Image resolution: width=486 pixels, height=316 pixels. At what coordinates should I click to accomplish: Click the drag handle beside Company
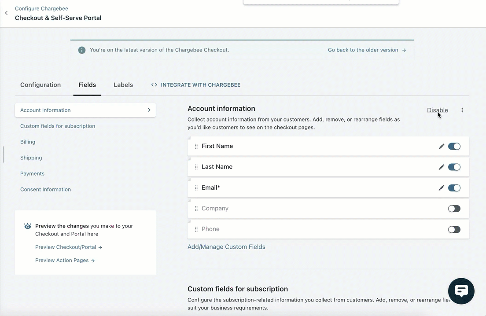click(x=196, y=209)
